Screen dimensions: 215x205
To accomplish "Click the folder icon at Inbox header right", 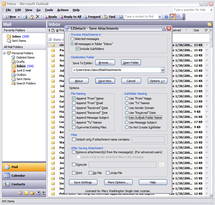I will point(210,24).
